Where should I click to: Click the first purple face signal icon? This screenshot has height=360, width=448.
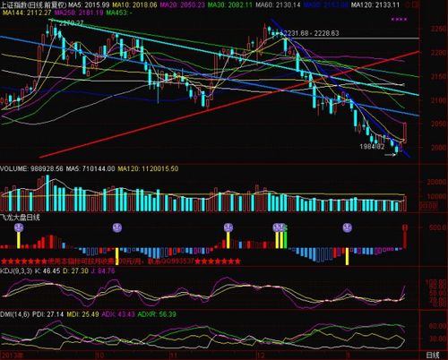point(19,227)
